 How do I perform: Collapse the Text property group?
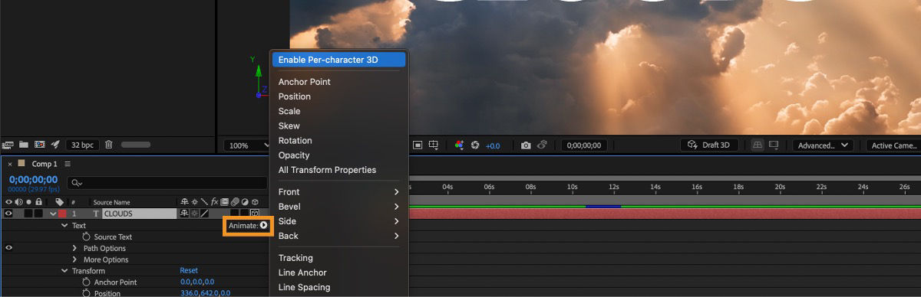click(64, 226)
